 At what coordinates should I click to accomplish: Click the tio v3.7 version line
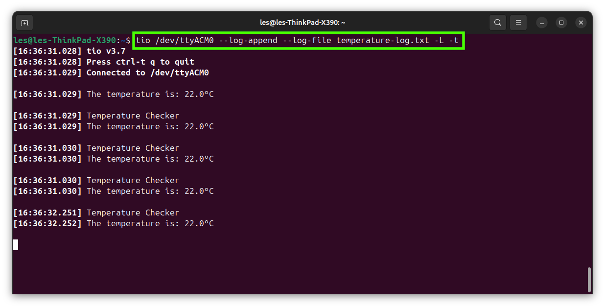pyautogui.click(x=106, y=51)
